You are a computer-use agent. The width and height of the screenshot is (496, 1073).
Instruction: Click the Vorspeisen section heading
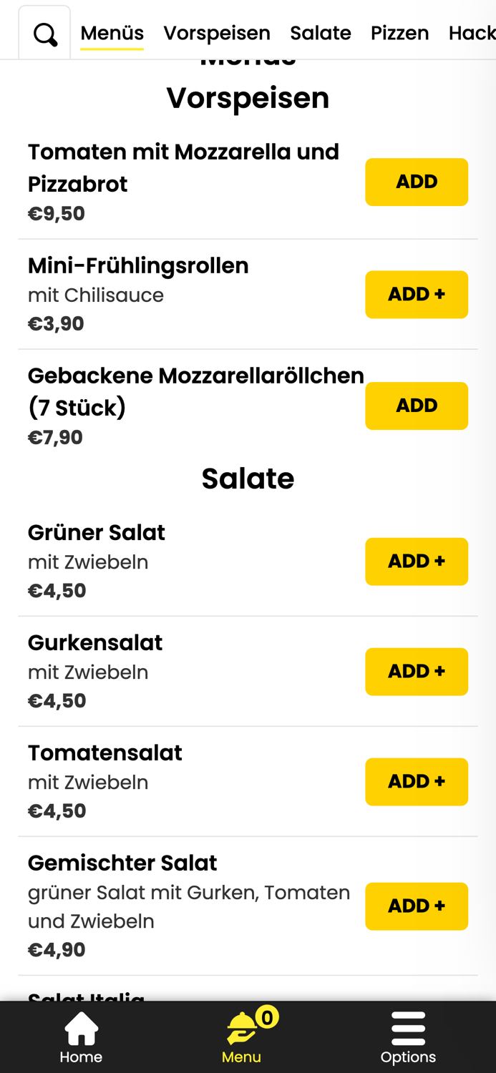pos(248,98)
